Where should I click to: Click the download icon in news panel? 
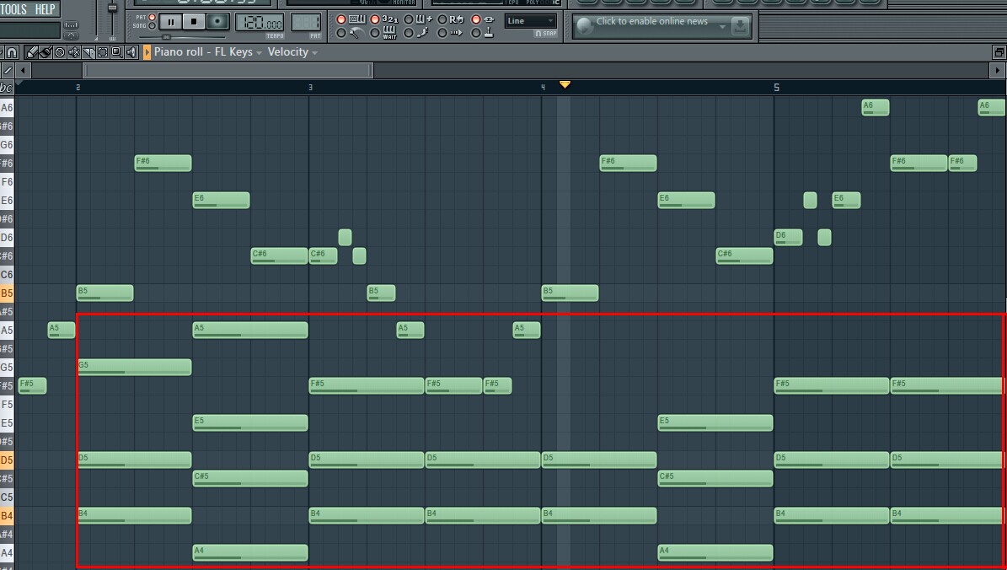741,25
